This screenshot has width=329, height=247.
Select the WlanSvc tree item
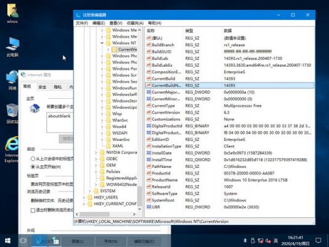pyautogui.click(x=120, y=120)
